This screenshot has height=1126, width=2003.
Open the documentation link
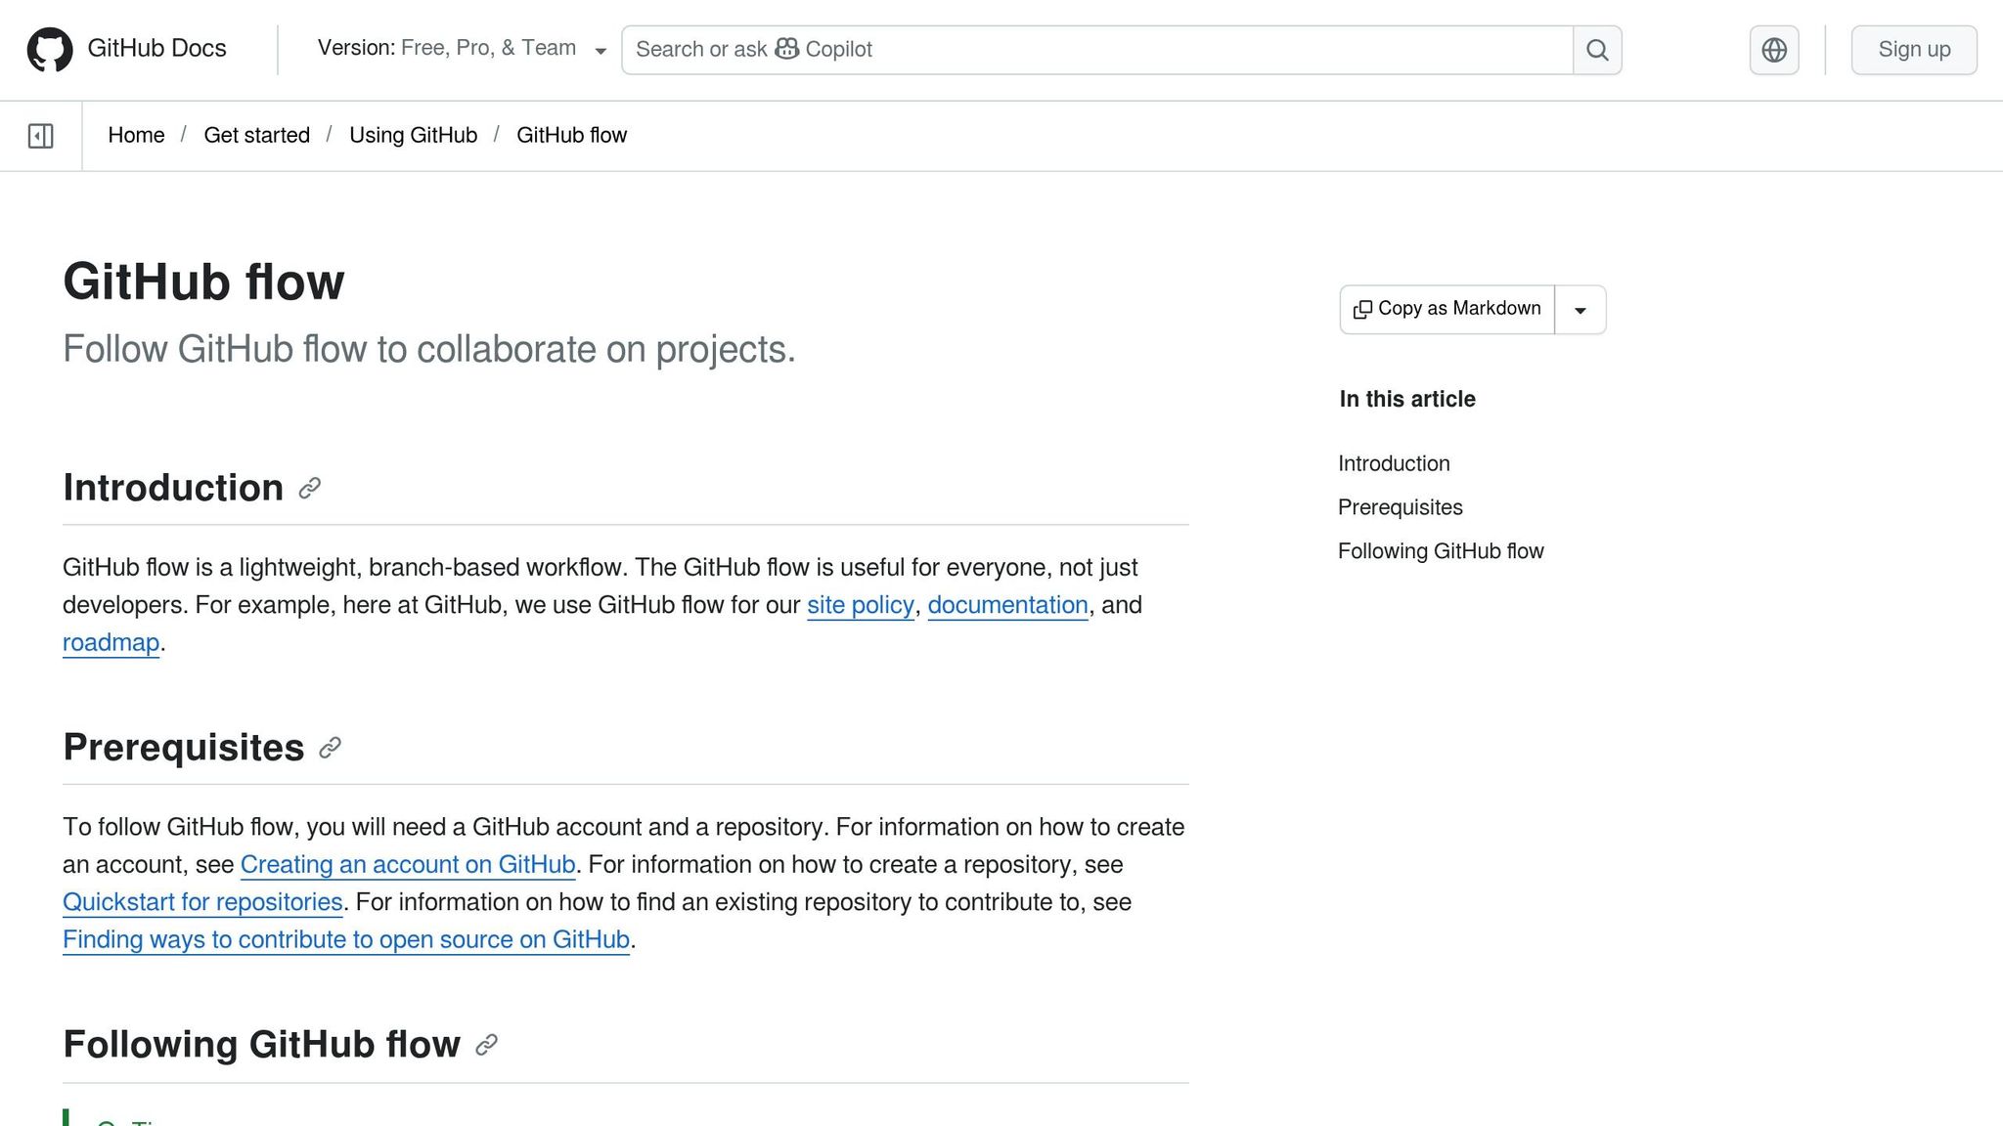[x=1007, y=605]
